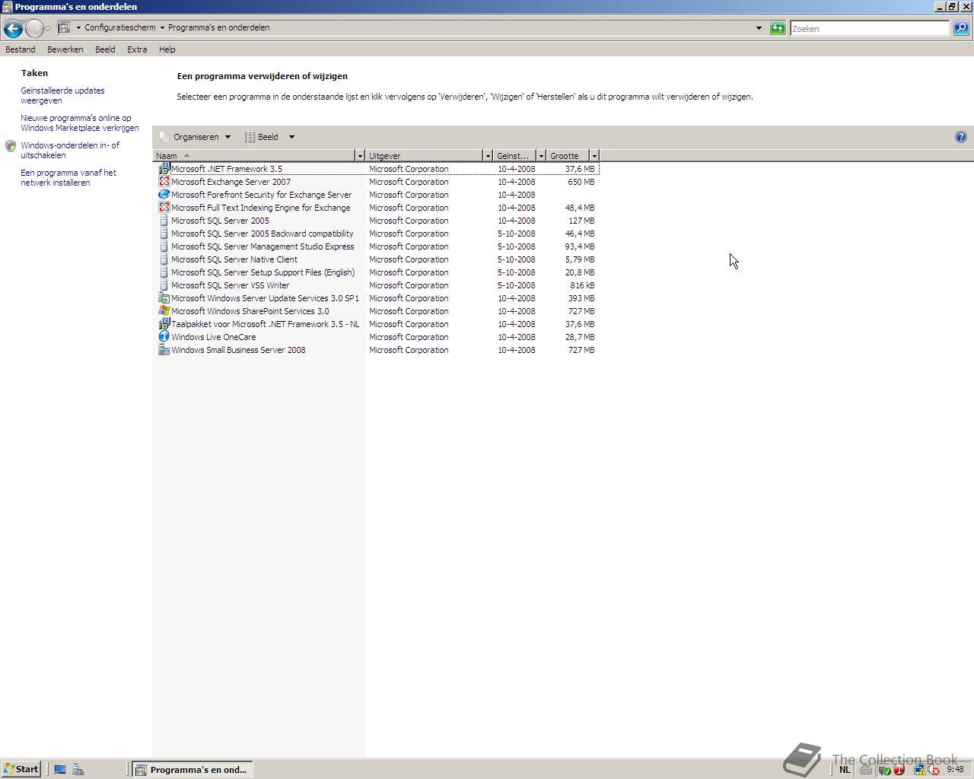This screenshot has width=974, height=779.
Task: Select the SQL Server Native Client icon
Action: click(164, 259)
